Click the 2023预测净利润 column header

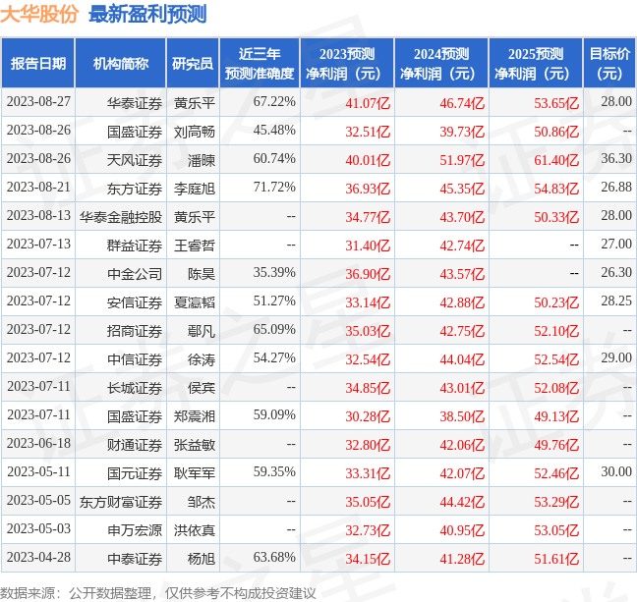point(347,63)
